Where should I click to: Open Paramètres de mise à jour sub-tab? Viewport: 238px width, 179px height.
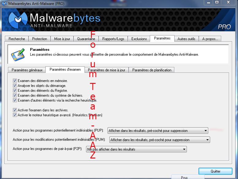click(106, 70)
